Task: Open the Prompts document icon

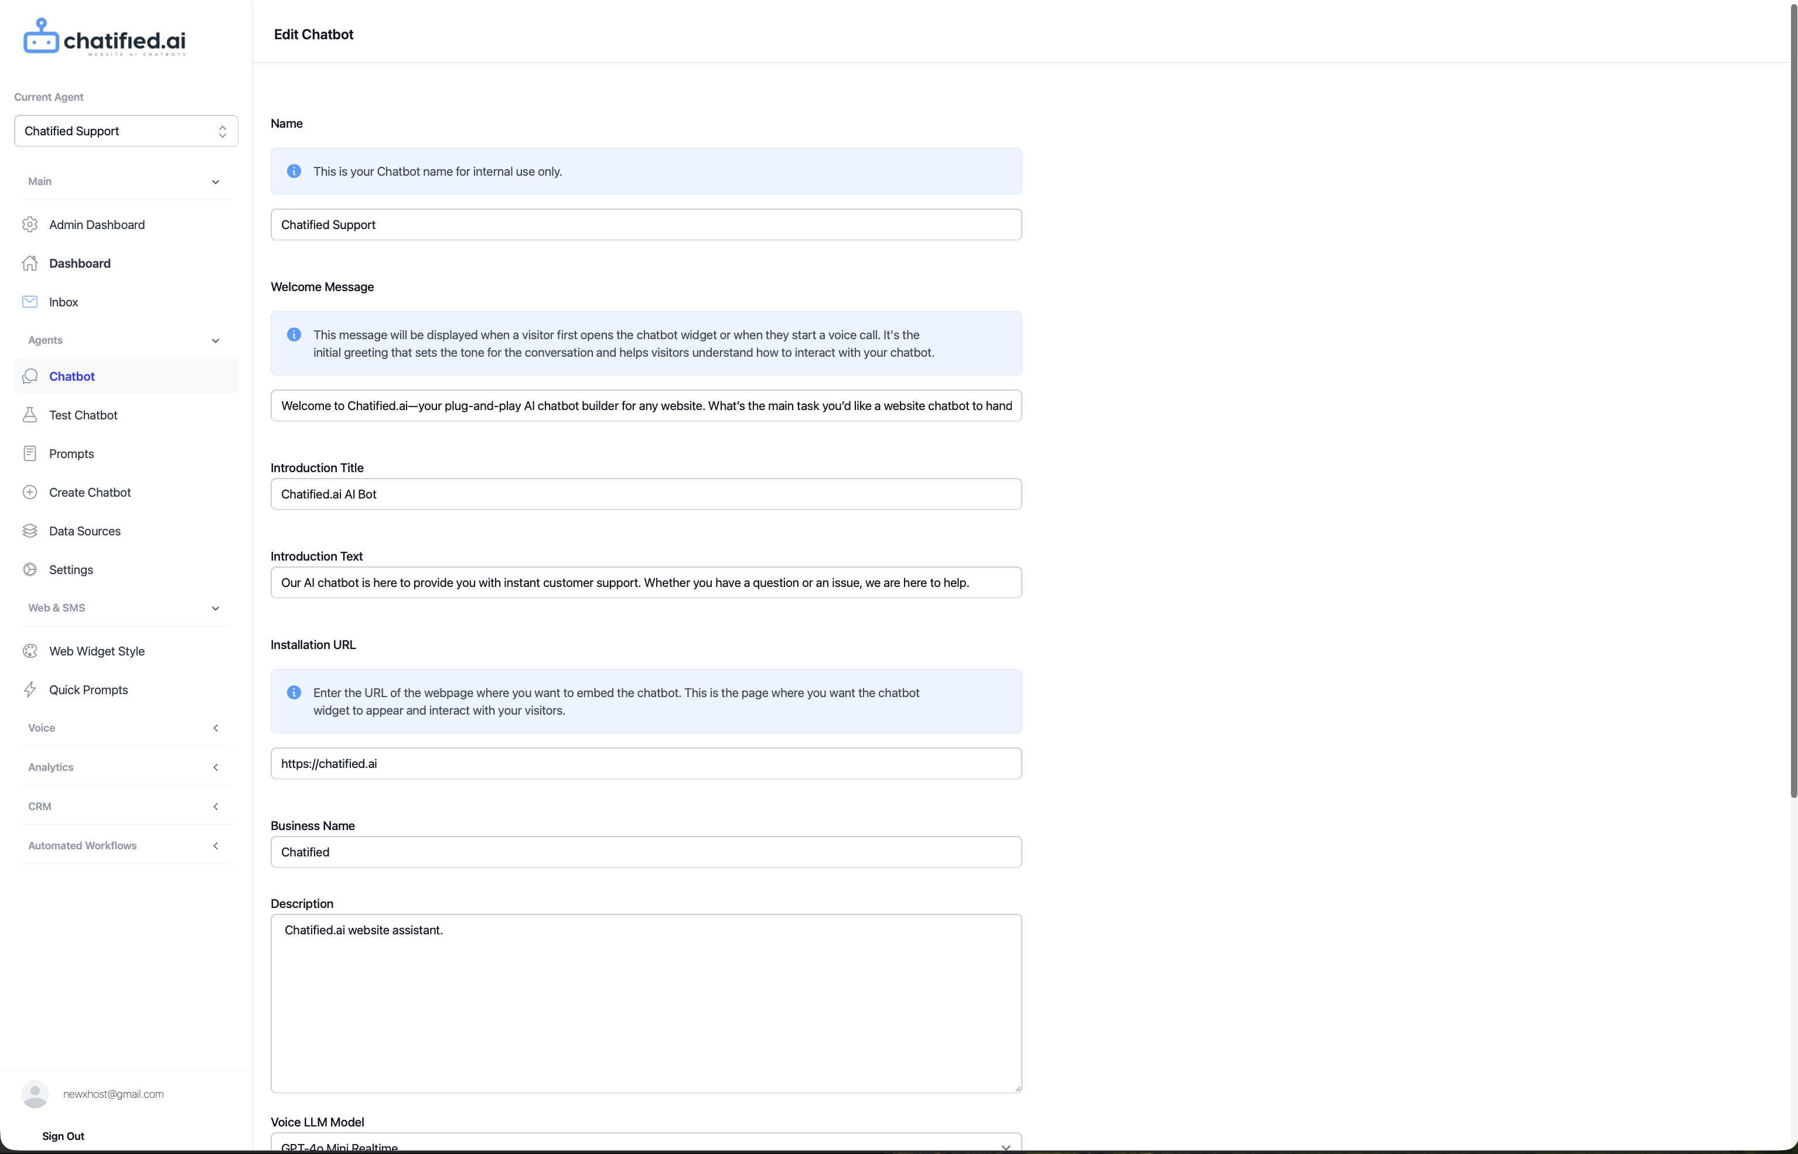Action: [x=30, y=453]
